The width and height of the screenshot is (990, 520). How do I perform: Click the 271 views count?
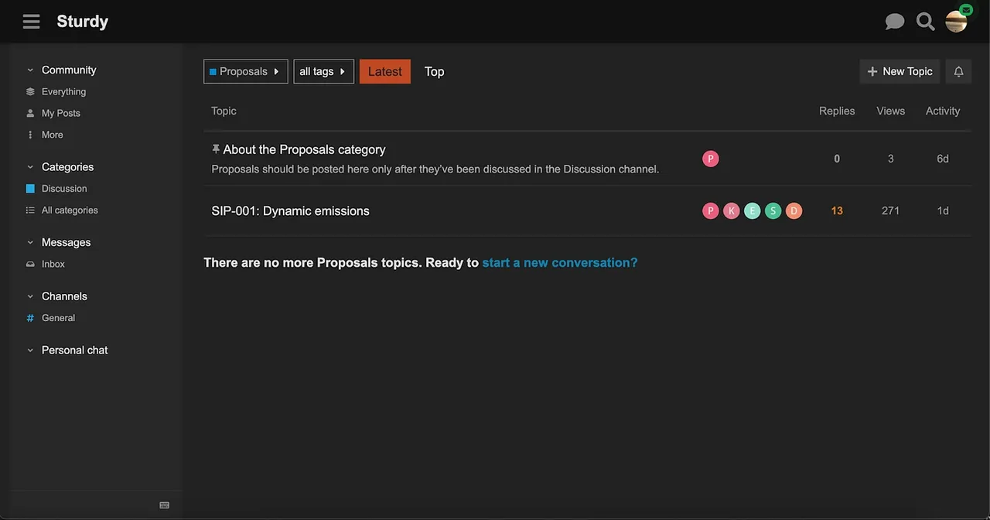(x=890, y=210)
